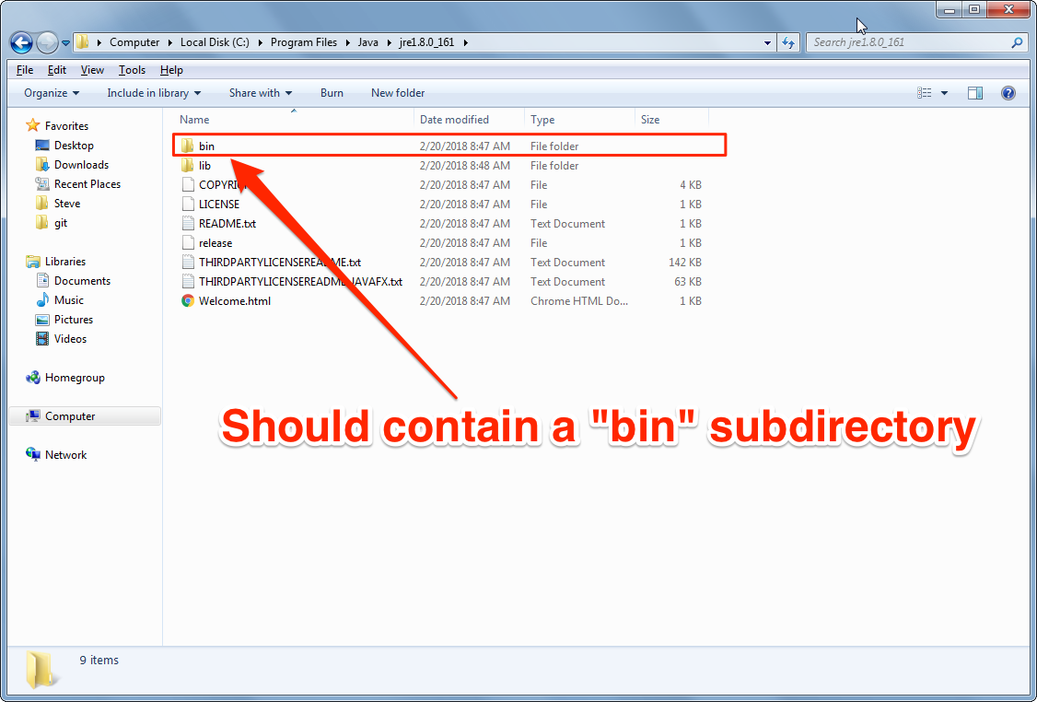This screenshot has height=702, width=1037.
Task: Click the folder icon in address bar
Action: tap(82, 42)
